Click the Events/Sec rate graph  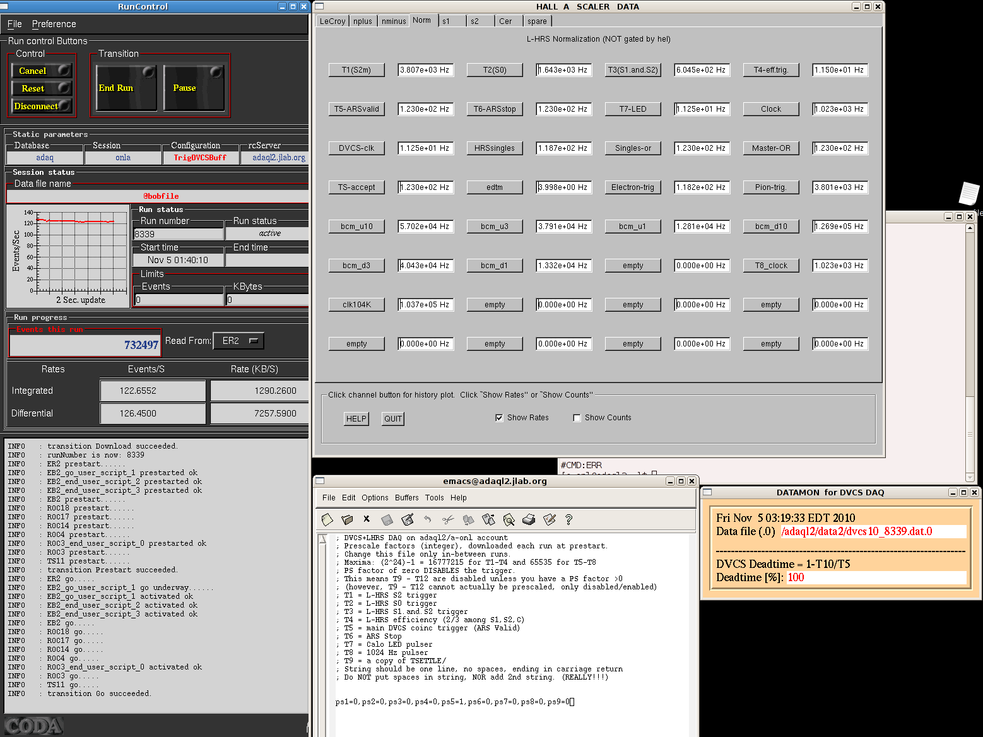[68, 256]
